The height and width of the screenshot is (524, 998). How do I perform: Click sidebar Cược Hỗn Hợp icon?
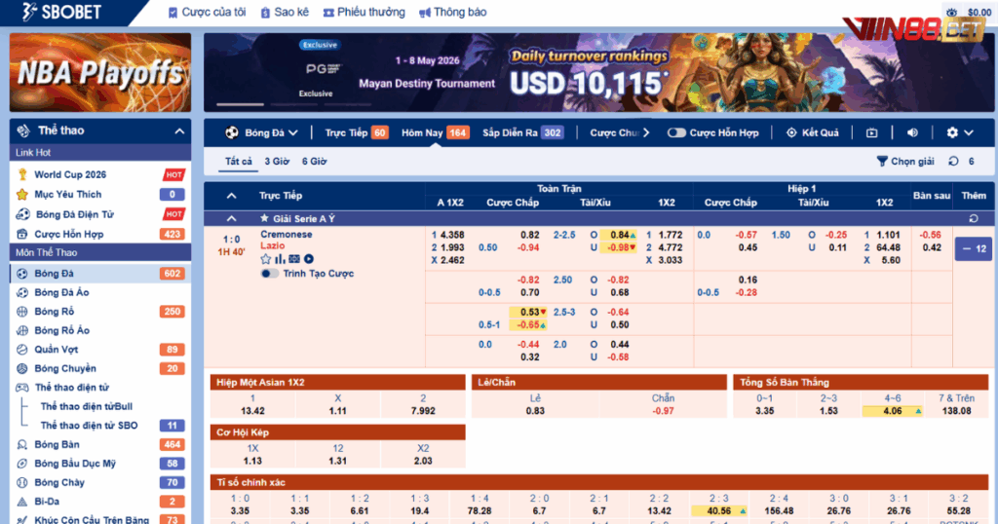pyautogui.click(x=22, y=234)
